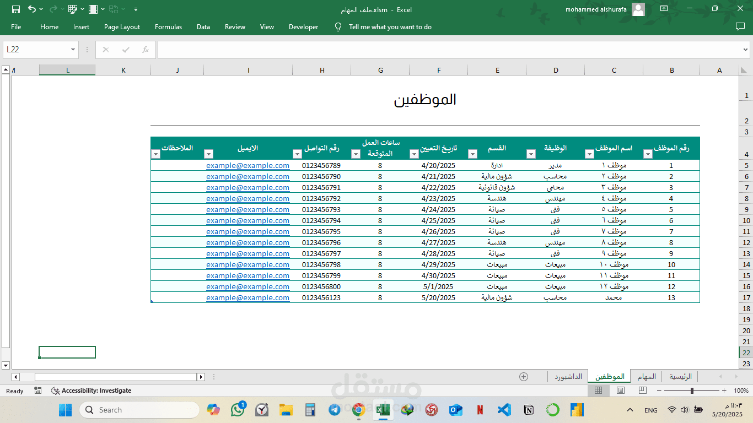The image size is (753, 423).
Task: Open the Formulas ribbon tab
Action: pyautogui.click(x=168, y=27)
